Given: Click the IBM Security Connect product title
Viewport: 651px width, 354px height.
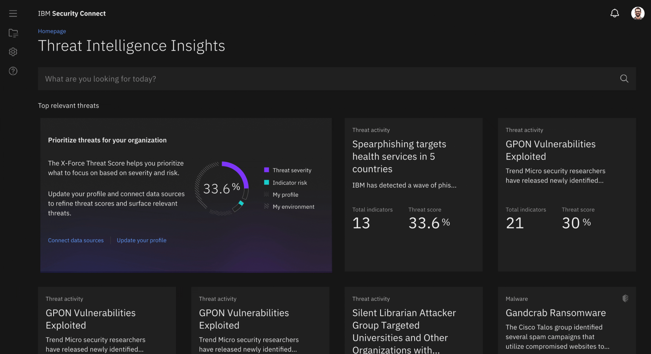Looking at the screenshot, I should click(x=72, y=14).
